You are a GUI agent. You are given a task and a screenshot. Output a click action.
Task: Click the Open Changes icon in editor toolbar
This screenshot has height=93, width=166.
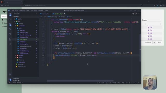pos(133,14)
